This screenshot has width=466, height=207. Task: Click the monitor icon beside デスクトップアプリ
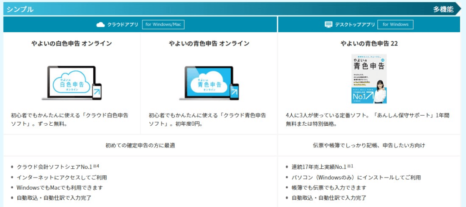tap(328, 25)
